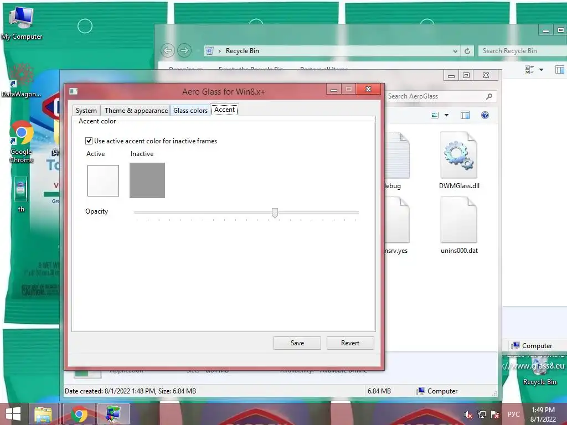Pick the Inactive accent color swatch
Image resolution: width=567 pixels, height=425 pixels.
147,180
